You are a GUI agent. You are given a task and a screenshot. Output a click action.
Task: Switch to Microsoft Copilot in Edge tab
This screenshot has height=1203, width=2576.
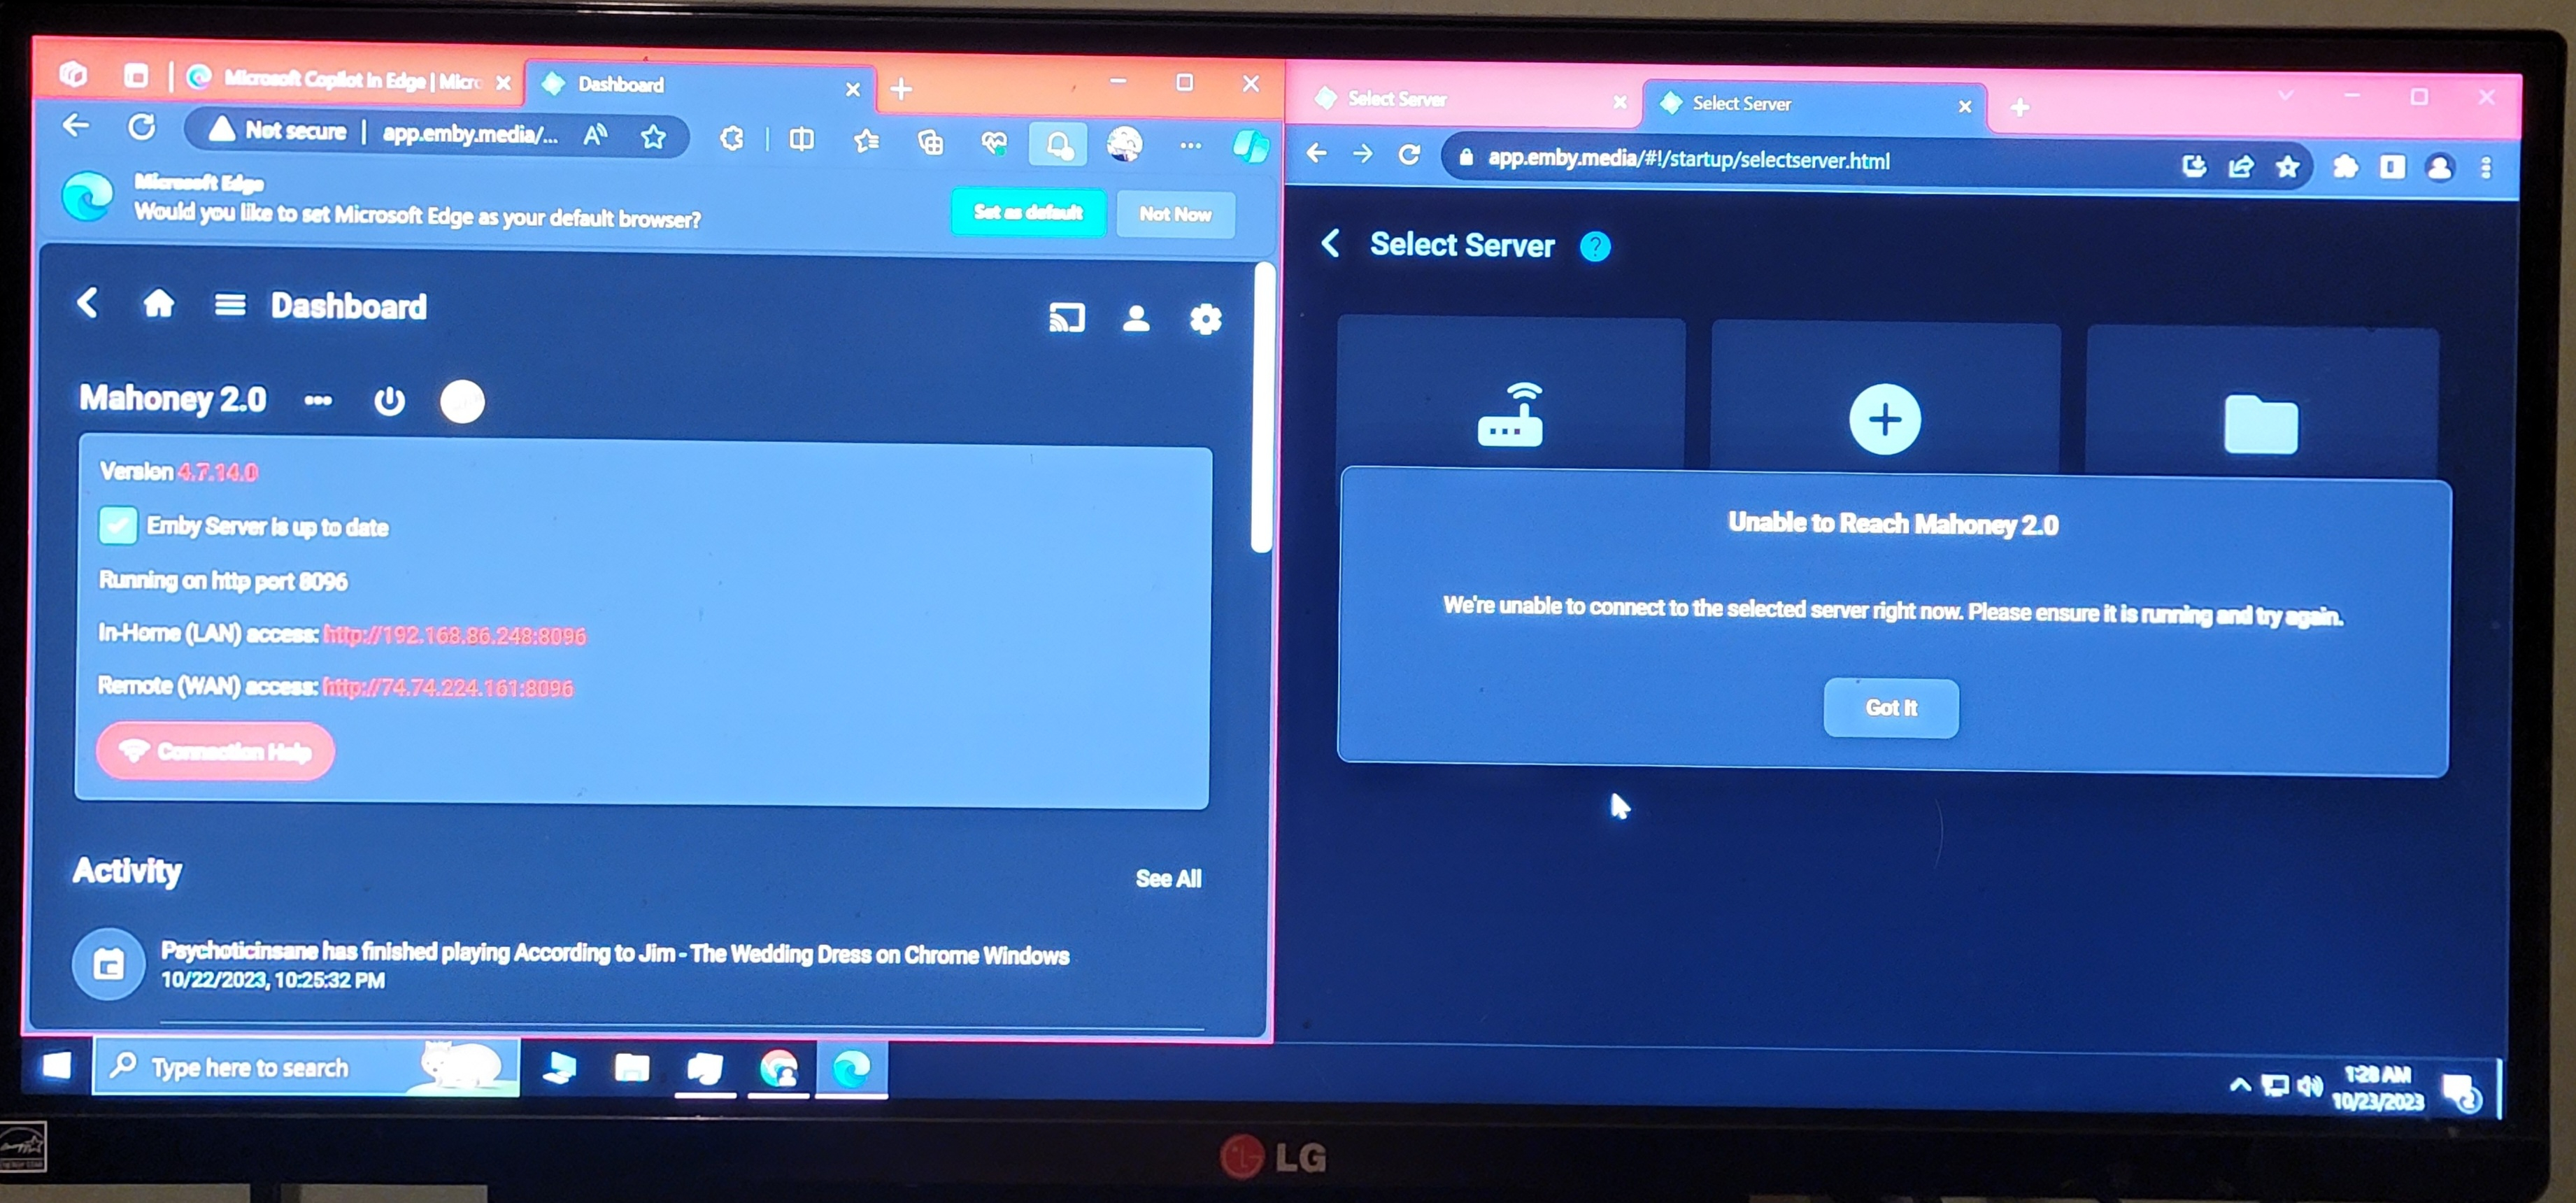coord(350,80)
